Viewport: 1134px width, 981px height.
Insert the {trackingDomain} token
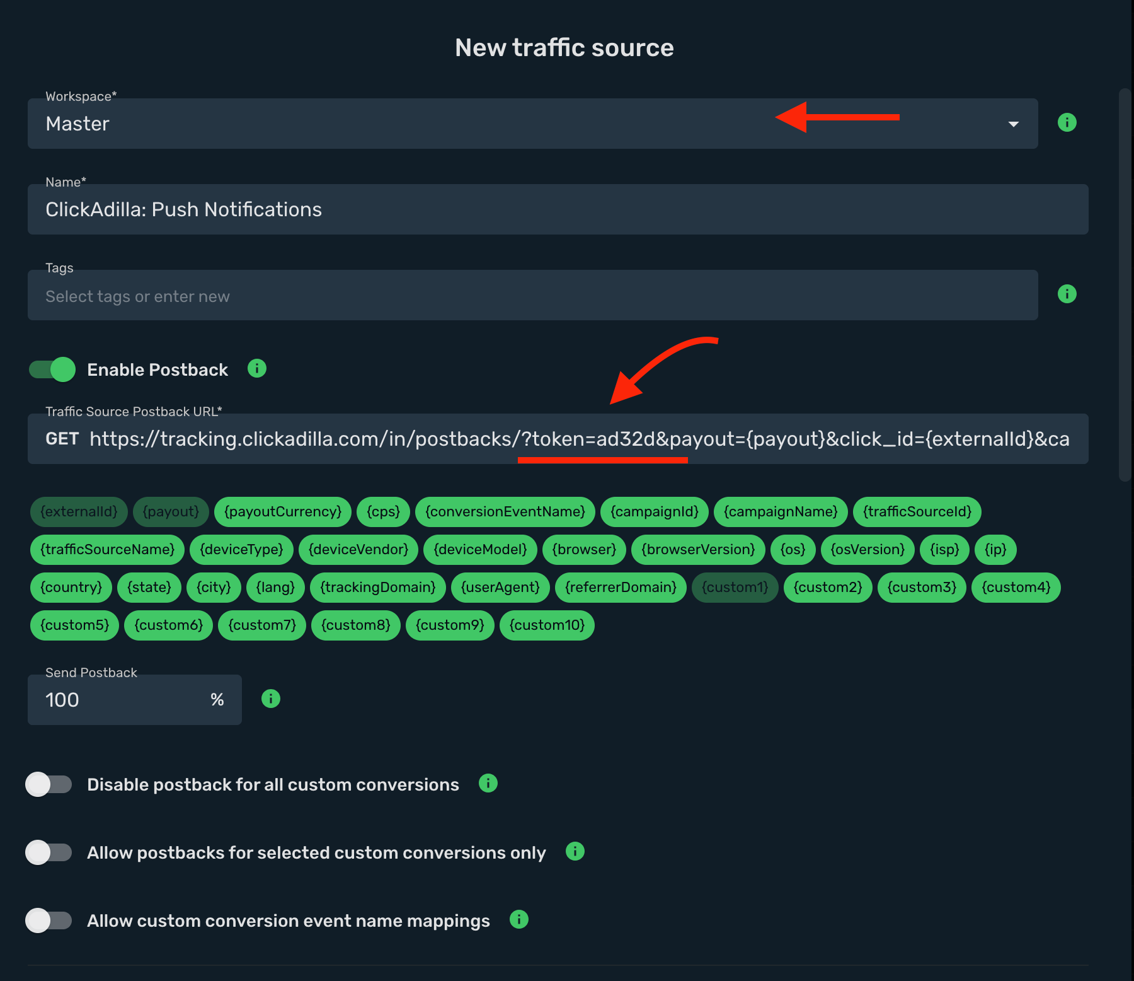click(378, 588)
